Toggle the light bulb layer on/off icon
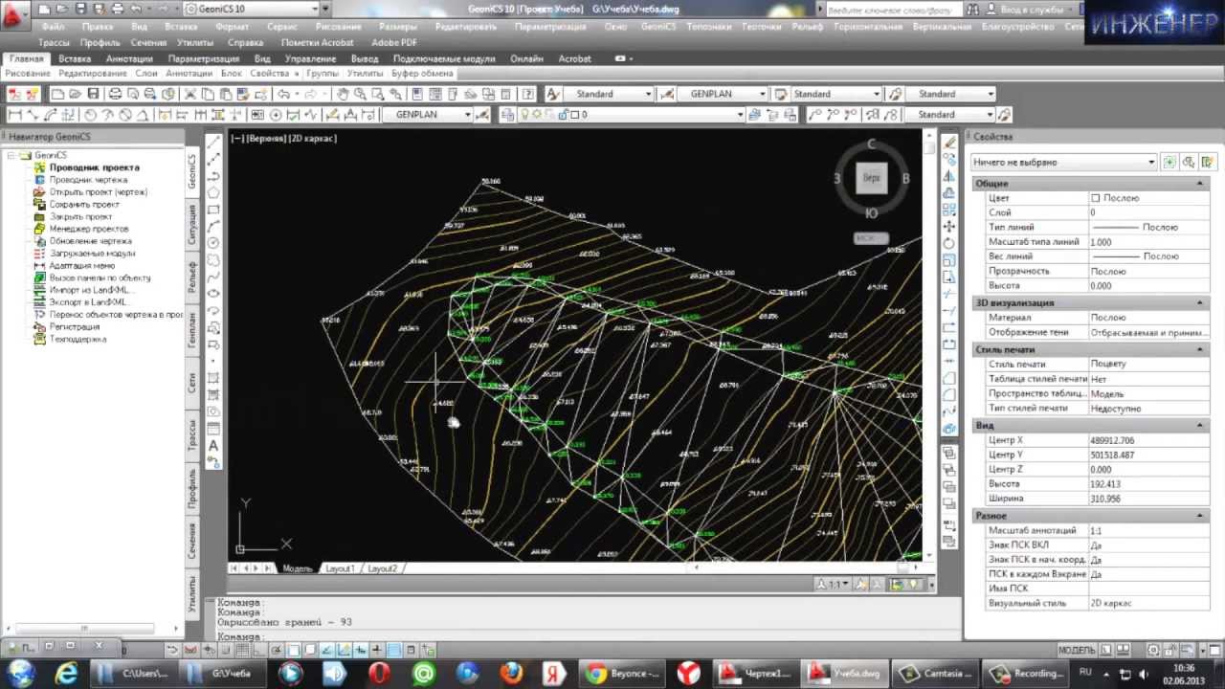Image resolution: width=1225 pixels, height=689 pixels. click(524, 115)
